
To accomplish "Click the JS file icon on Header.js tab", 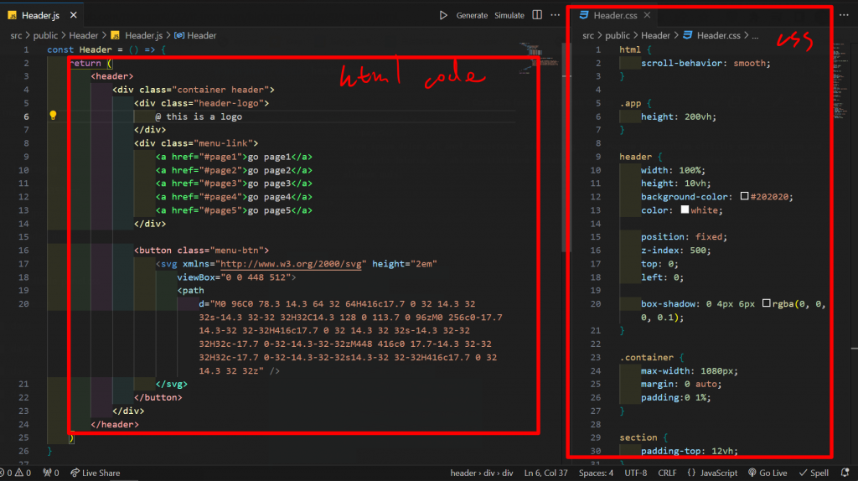I will [12, 15].
